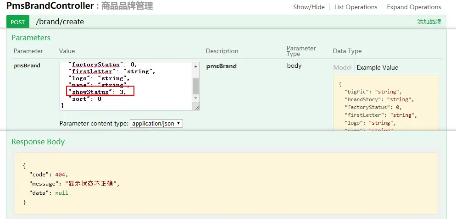
Task: Open the Parameter content type dropdown
Action: (x=156, y=123)
